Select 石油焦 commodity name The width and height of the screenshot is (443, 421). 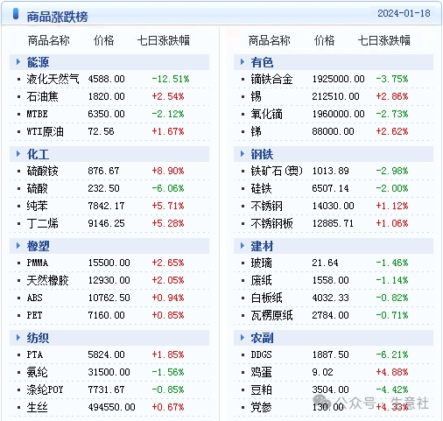point(42,96)
